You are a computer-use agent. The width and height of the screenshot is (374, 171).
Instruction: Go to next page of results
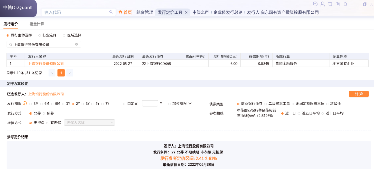(70, 73)
